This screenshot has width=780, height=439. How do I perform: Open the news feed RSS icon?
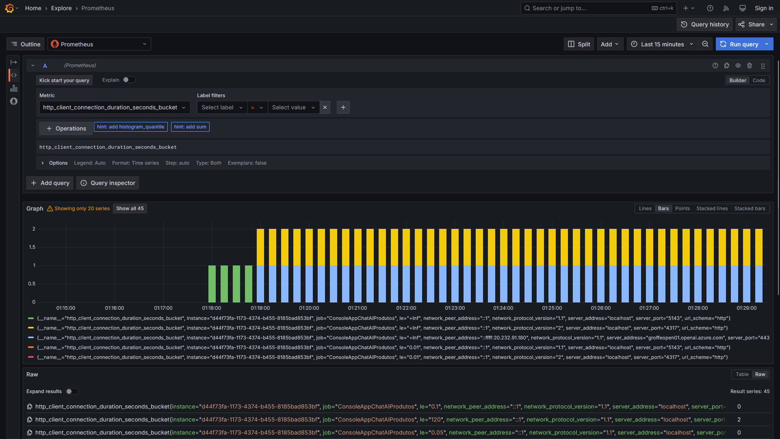point(726,8)
